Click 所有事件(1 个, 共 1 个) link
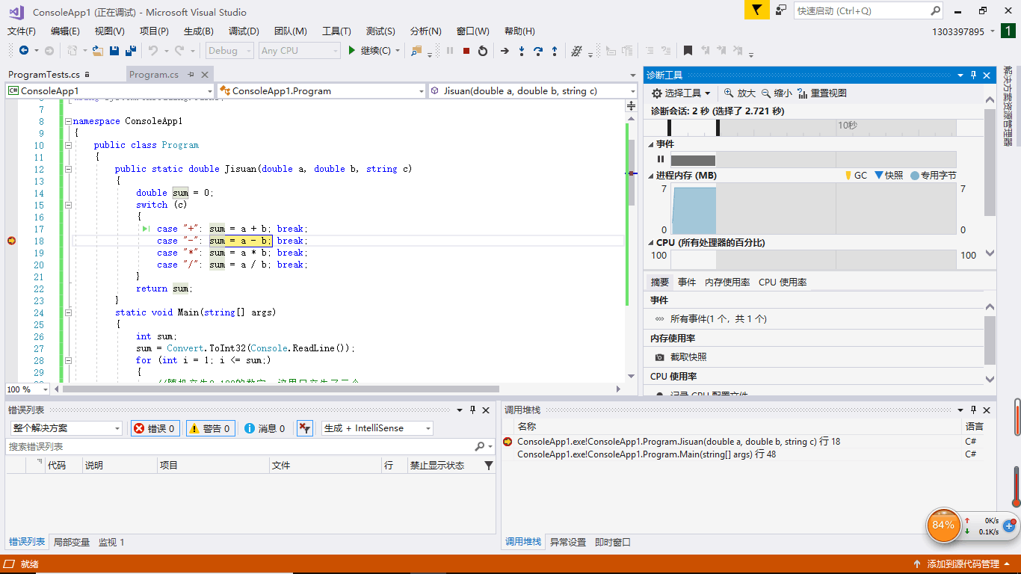Image resolution: width=1021 pixels, height=574 pixels. [718, 318]
